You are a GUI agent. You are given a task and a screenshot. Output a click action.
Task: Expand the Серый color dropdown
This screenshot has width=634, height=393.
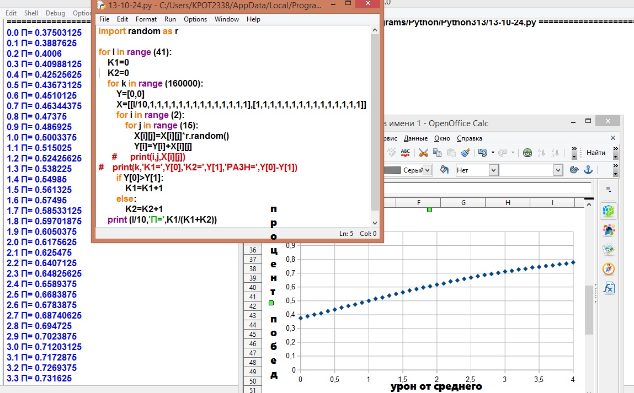(427, 171)
